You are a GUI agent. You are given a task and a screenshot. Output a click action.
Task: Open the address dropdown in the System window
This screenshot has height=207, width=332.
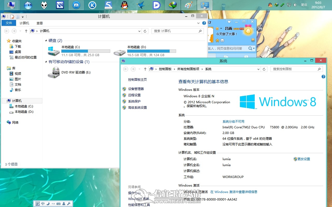(x=258, y=69)
